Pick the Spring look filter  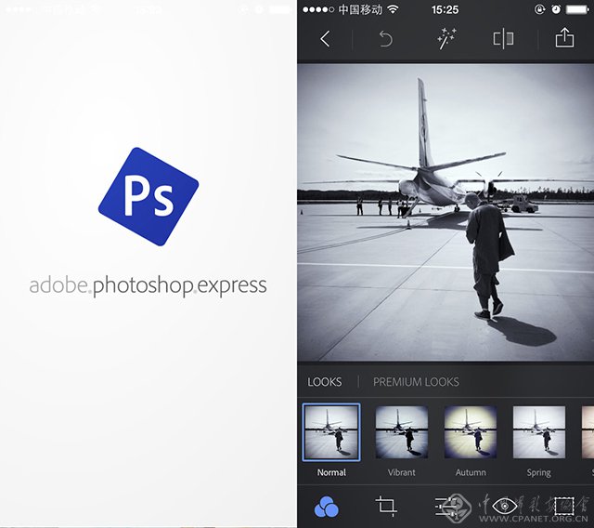[x=539, y=431]
